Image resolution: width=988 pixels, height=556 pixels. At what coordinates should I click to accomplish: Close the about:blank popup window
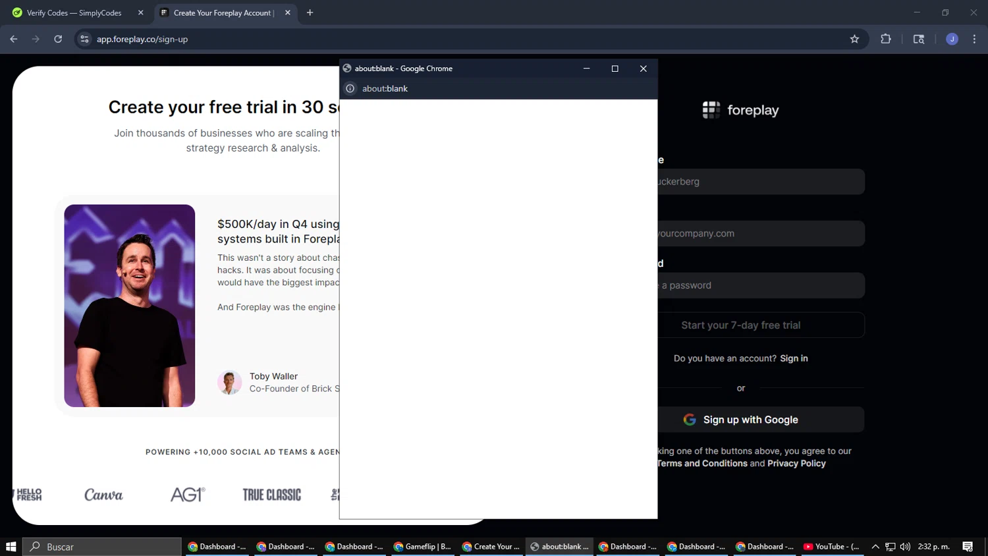pyautogui.click(x=644, y=69)
